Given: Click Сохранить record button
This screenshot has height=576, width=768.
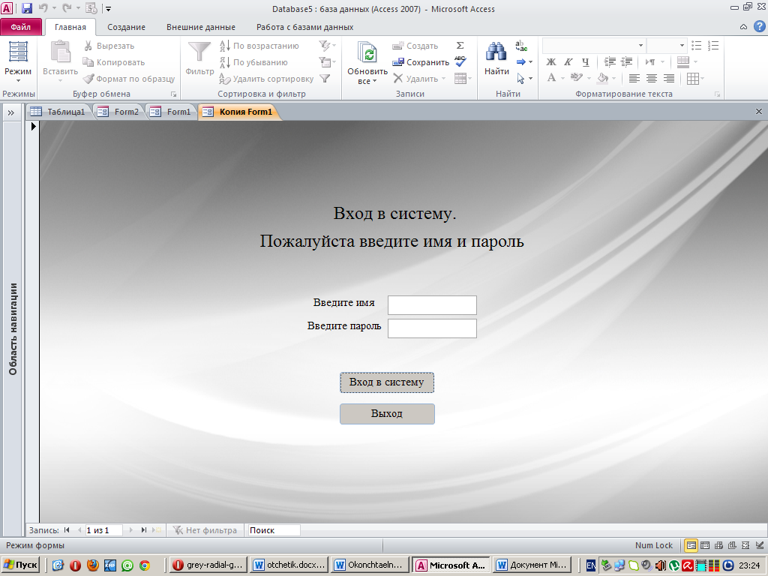Looking at the screenshot, I should click(x=421, y=62).
